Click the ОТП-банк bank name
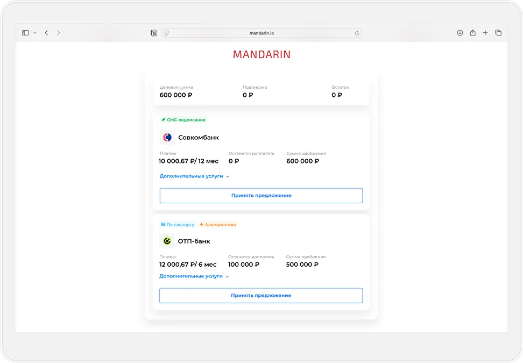 coord(194,241)
